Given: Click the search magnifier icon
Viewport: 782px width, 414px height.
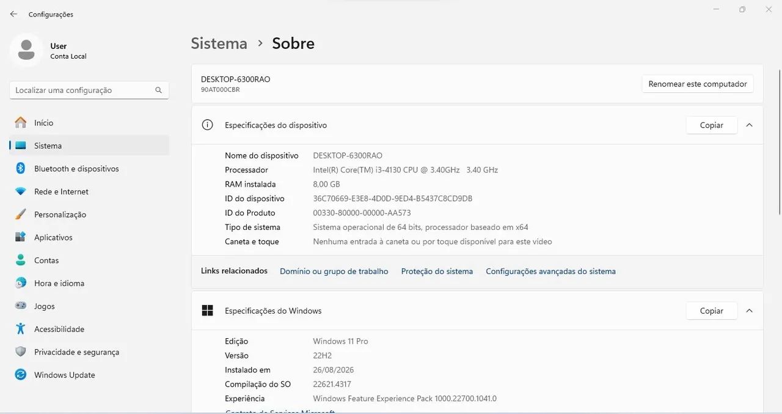Looking at the screenshot, I should 158,90.
